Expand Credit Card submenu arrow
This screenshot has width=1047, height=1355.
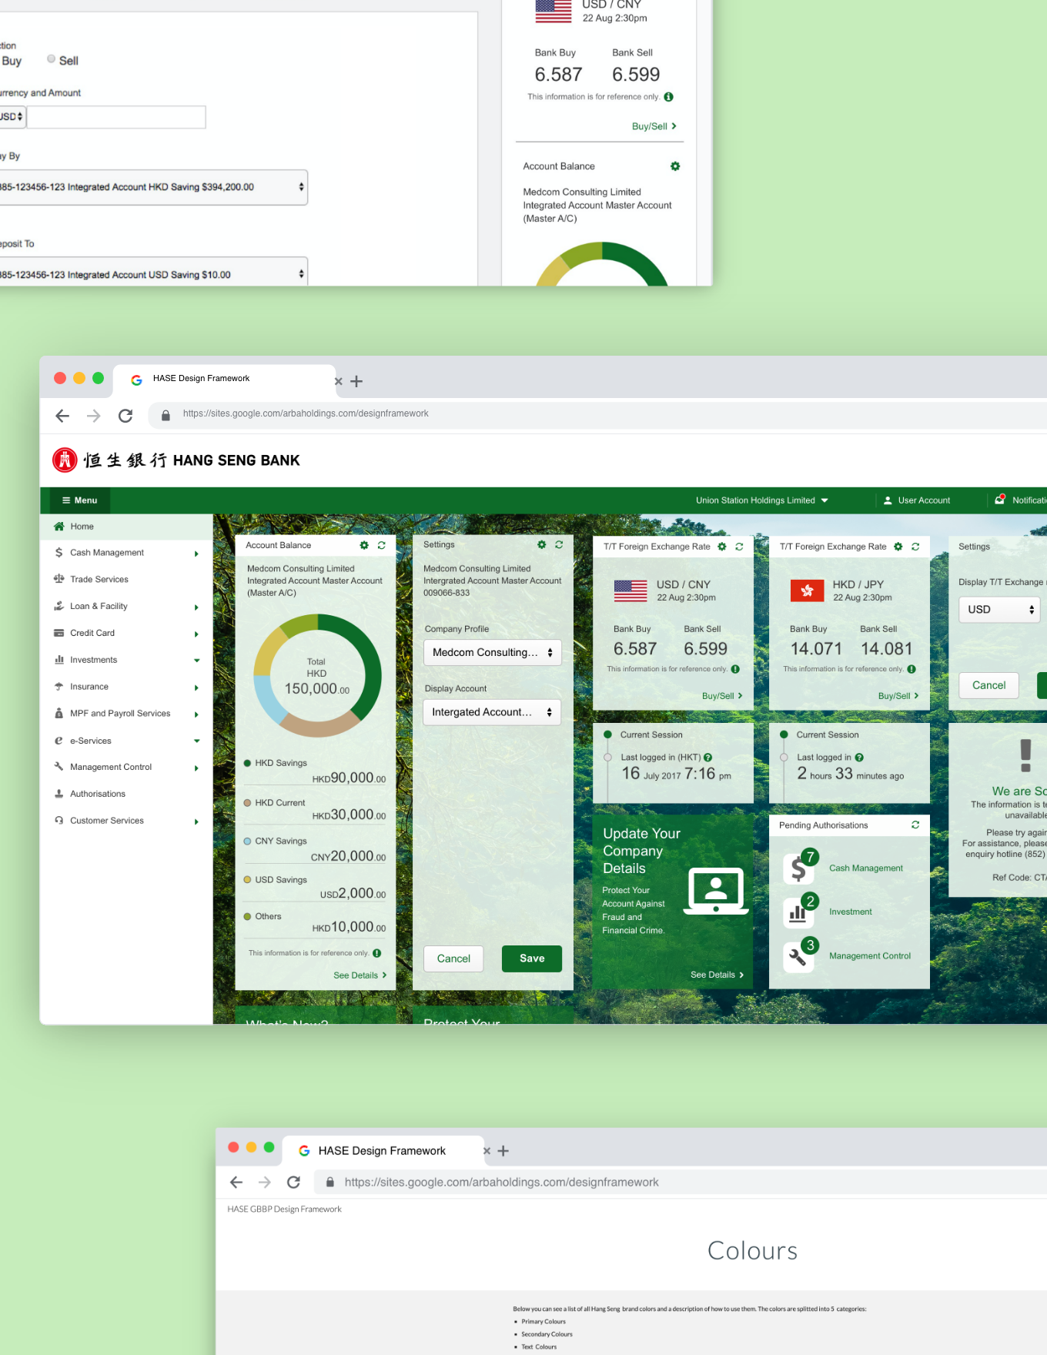(196, 634)
